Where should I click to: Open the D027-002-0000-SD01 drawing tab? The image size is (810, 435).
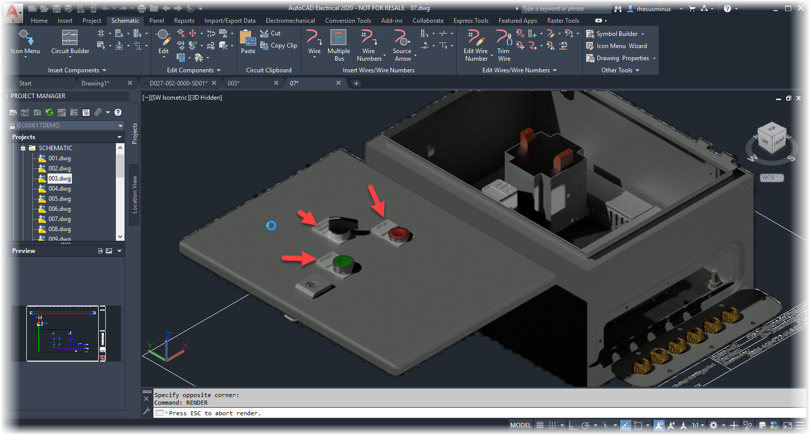[178, 83]
